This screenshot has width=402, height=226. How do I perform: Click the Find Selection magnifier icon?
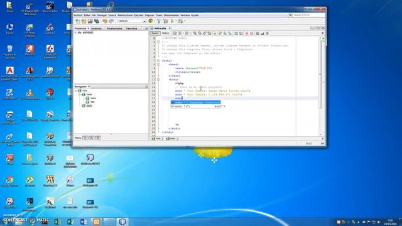click(x=195, y=33)
